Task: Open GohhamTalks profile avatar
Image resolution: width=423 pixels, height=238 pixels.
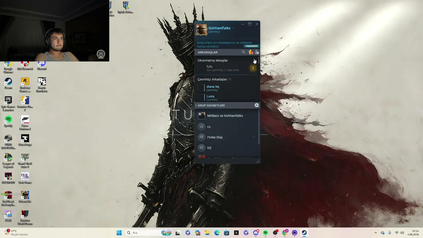Action: (x=201, y=30)
